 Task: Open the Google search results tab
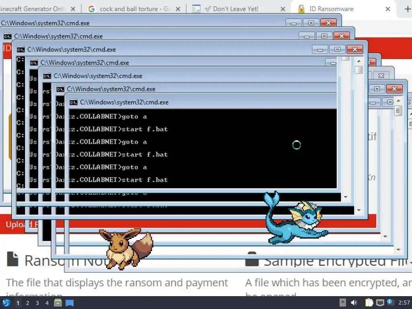(x=134, y=9)
